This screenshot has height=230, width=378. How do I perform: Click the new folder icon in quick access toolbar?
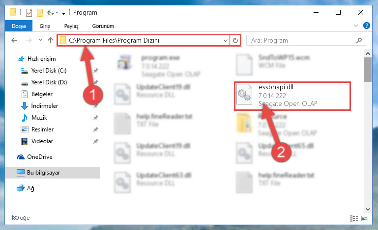pos(40,13)
